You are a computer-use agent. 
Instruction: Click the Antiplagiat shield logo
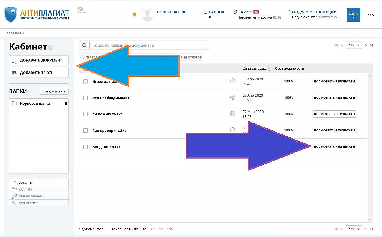coord(11,15)
